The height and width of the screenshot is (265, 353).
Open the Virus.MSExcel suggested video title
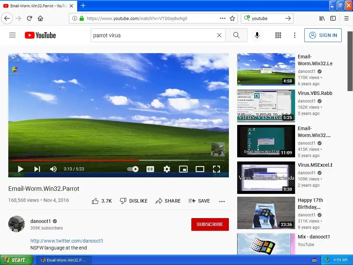[315, 165]
